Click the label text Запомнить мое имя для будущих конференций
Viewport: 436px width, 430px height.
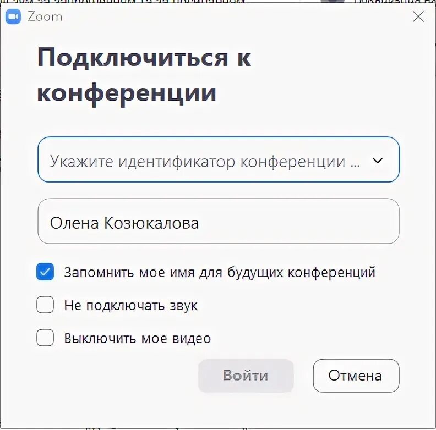(220, 272)
